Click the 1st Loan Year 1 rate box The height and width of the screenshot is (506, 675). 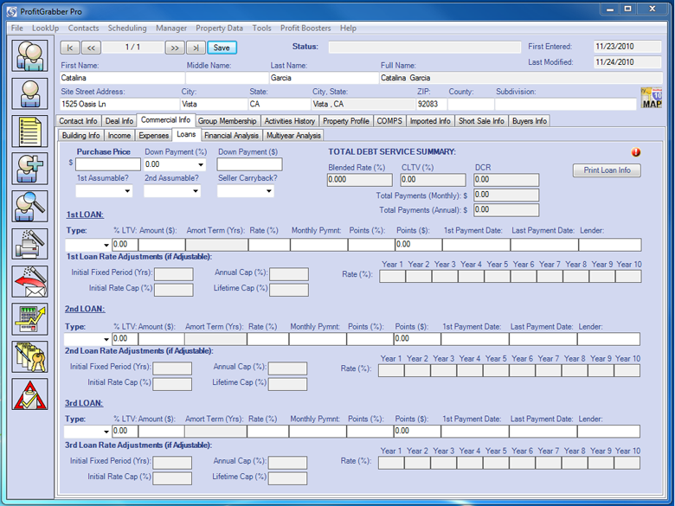pos(392,276)
